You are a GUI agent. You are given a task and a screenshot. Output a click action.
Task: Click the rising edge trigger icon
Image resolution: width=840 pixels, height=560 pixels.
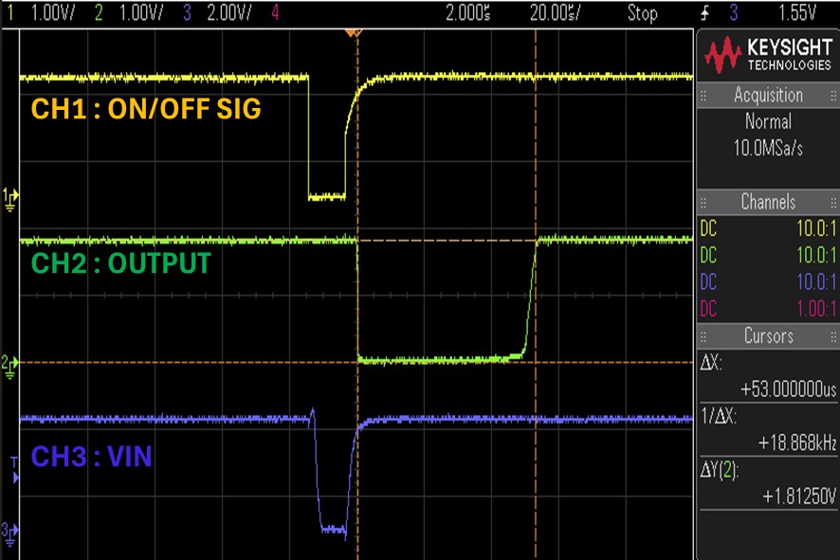[x=705, y=13]
